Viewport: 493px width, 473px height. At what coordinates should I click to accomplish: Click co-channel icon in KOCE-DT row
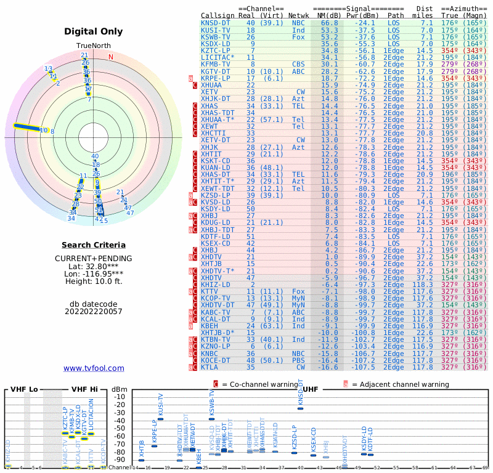(195, 360)
